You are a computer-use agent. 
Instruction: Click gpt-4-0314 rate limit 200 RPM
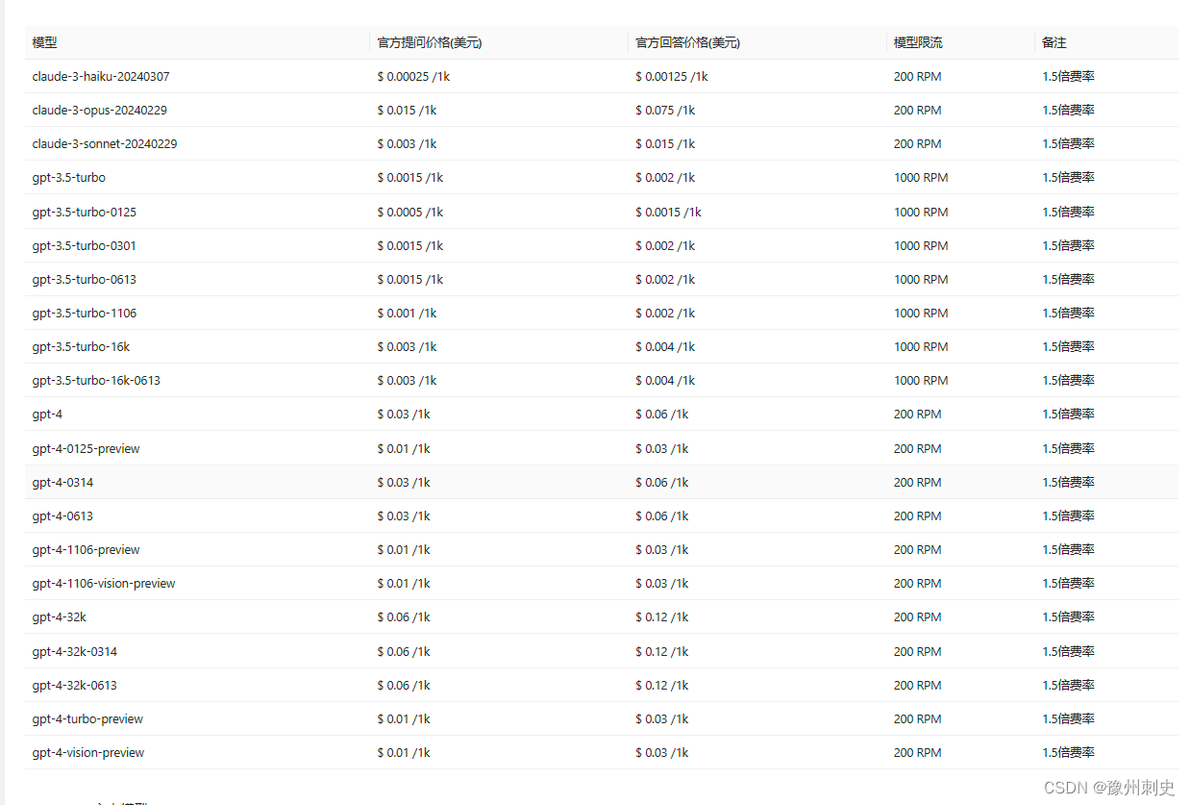[917, 482]
